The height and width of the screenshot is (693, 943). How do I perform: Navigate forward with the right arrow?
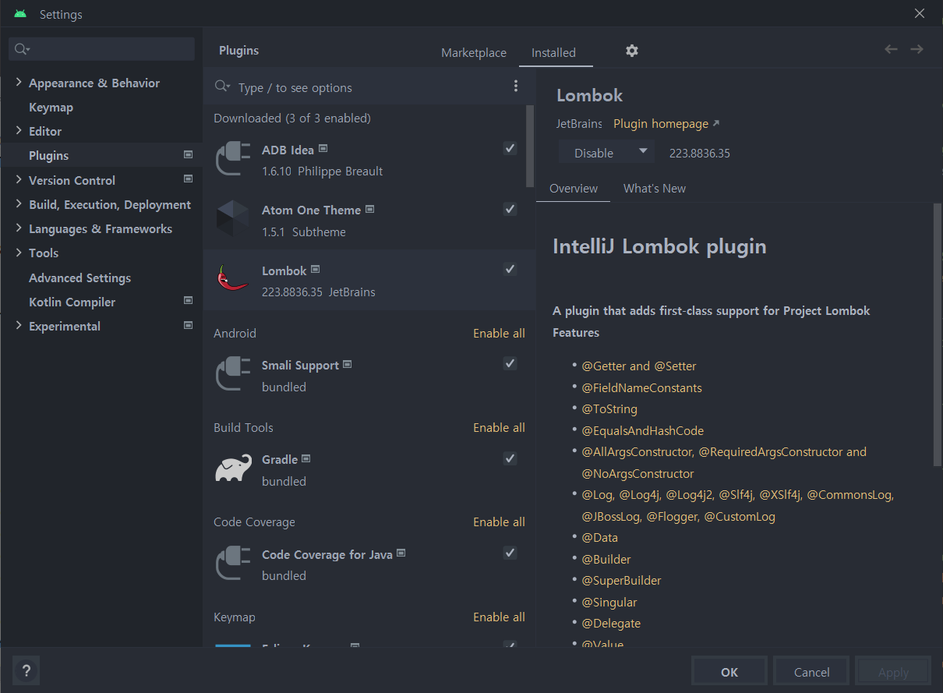917,49
